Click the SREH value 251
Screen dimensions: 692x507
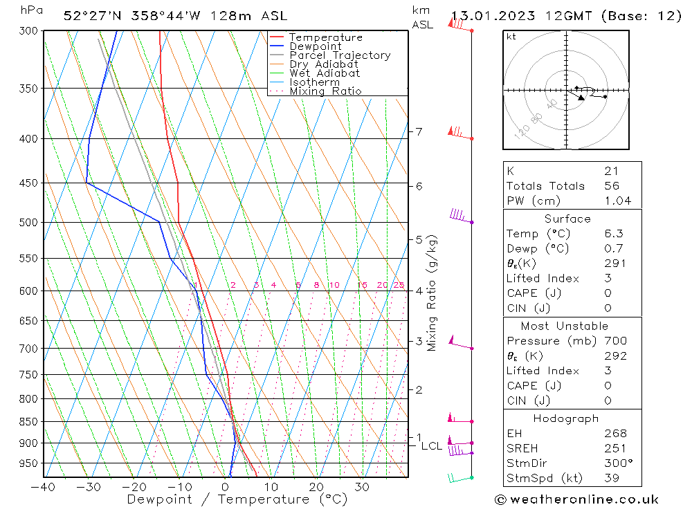[615, 448]
